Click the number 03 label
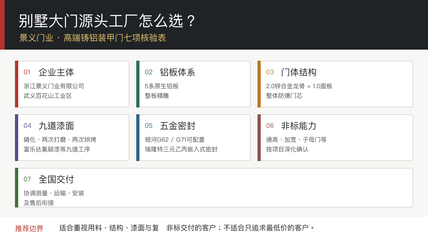The height and width of the screenshot is (241, 428). click(x=270, y=72)
